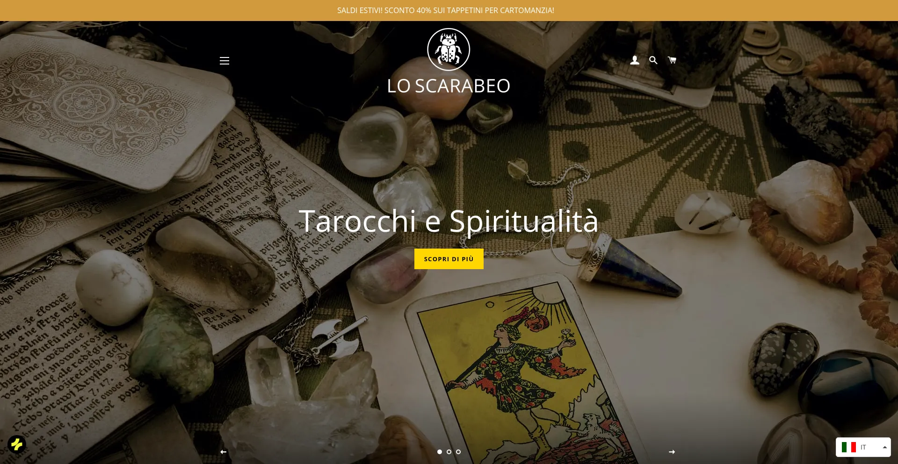Open the hamburger site navigation menu
The width and height of the screenshot is (898, 464).
pyautogui.click(x=224, y=61)
